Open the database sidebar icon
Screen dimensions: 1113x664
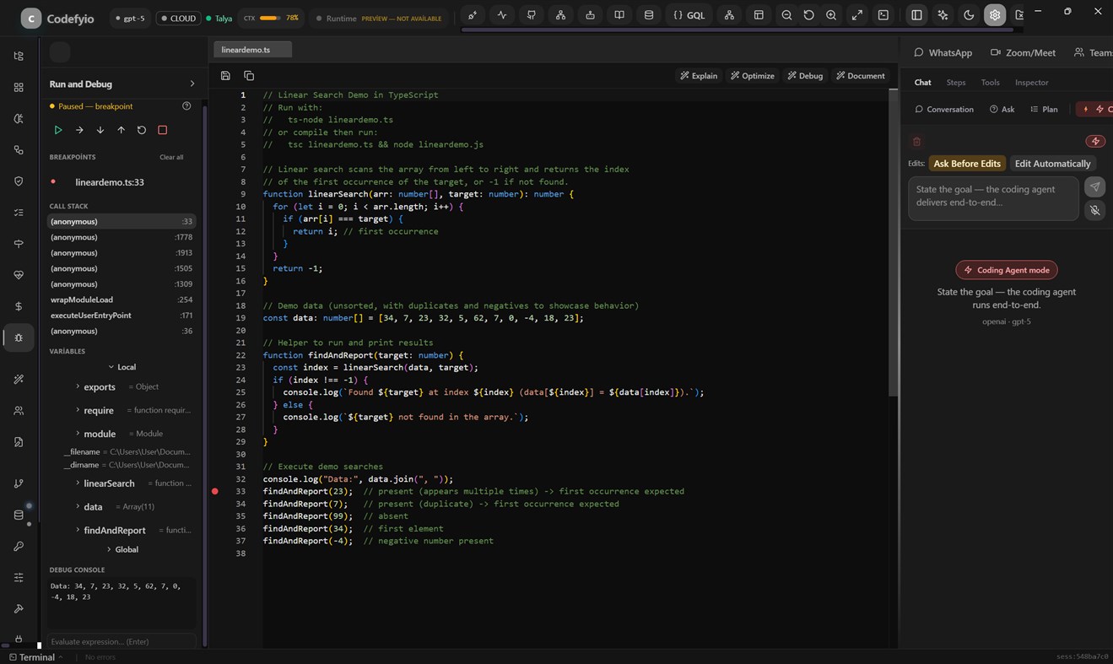pyautogui.click(x=19, y=515)
